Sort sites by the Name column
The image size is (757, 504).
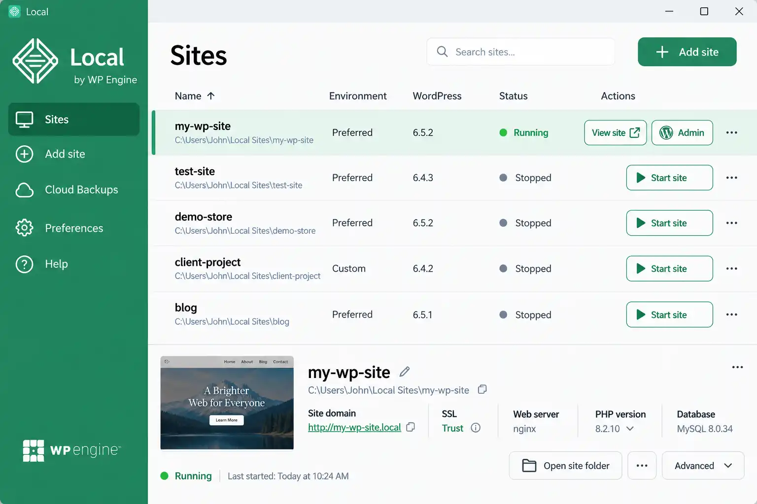point(195,96)
